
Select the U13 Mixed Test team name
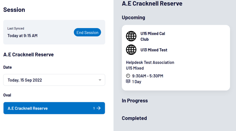point(154,50)
